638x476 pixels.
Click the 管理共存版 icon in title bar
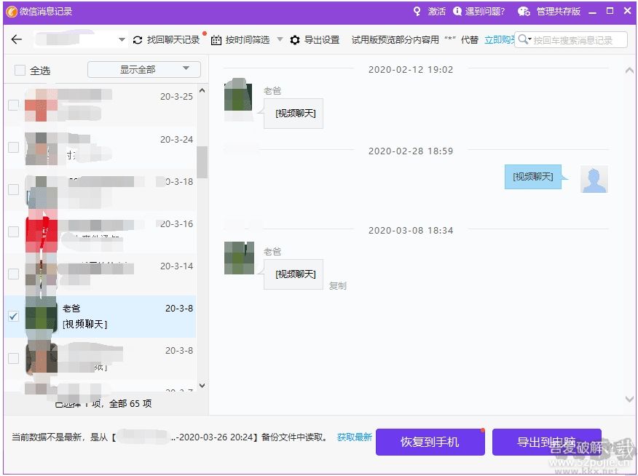[x=524, y=11]
